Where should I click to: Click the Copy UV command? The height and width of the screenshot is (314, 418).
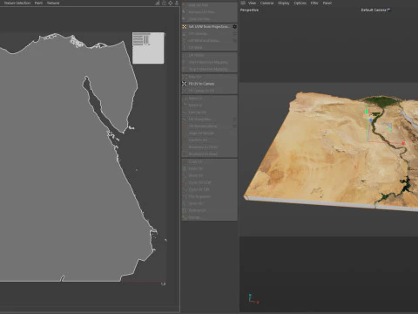click(x=195, y=161)
